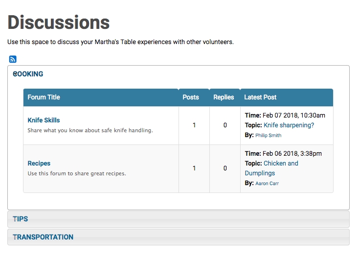Expand the TIPS accordion section

(21, 219)
